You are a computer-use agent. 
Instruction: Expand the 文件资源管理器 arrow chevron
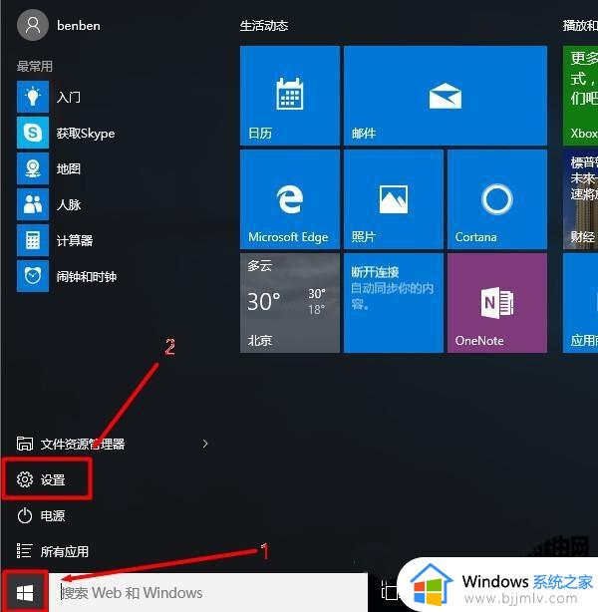pyautogui.click(x=205, y=444)
